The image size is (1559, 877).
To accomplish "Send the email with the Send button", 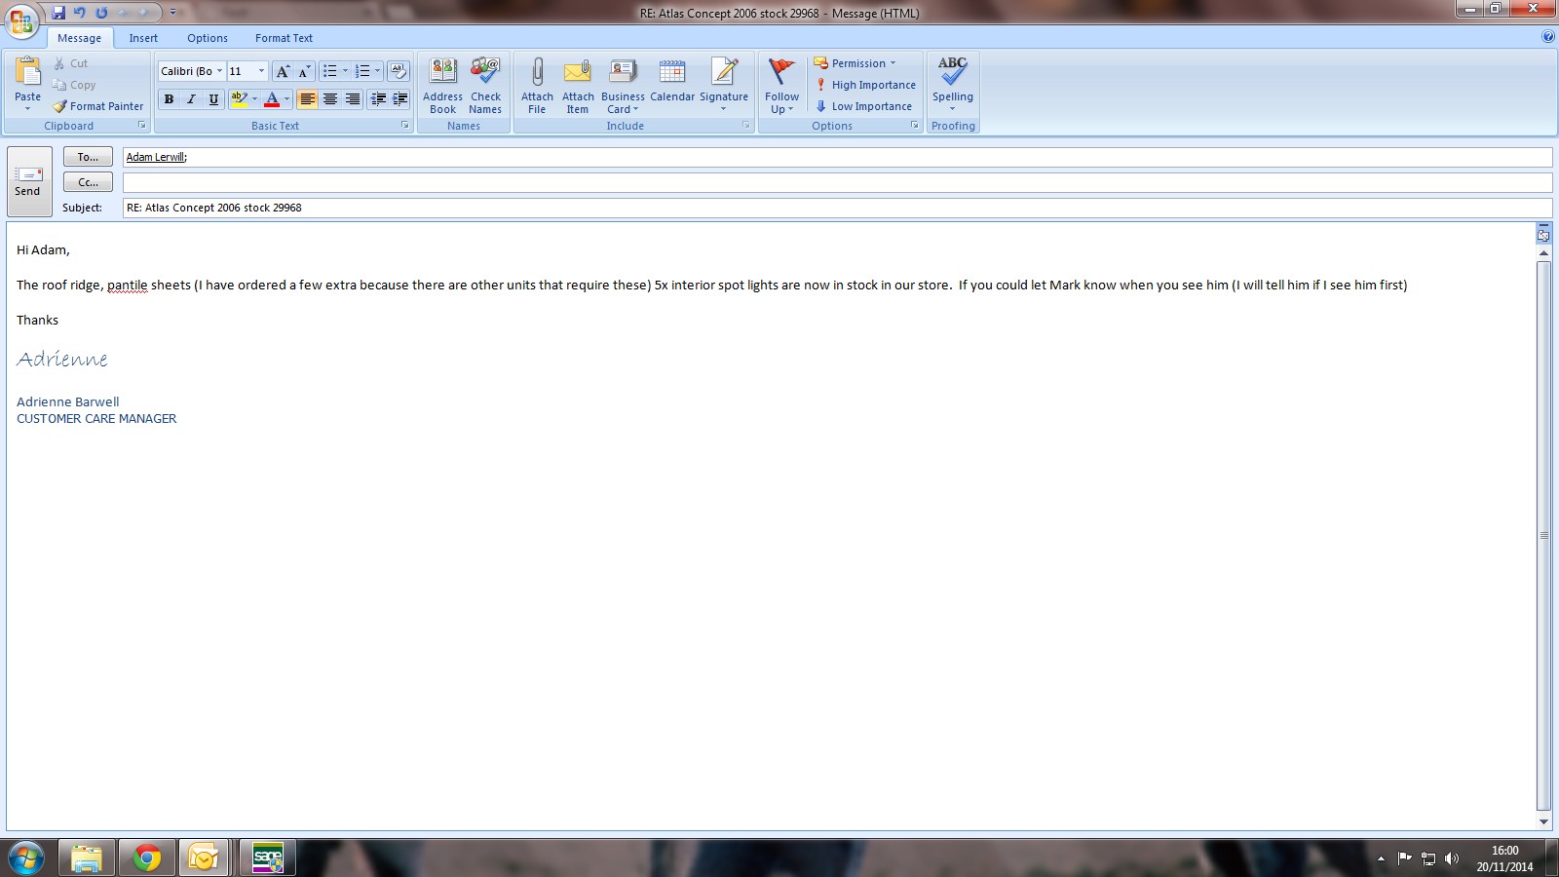I will (29, 181).
